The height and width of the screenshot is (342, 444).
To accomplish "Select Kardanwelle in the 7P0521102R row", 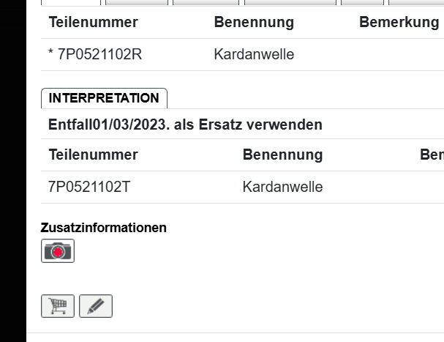I will (x=254, y=55).
